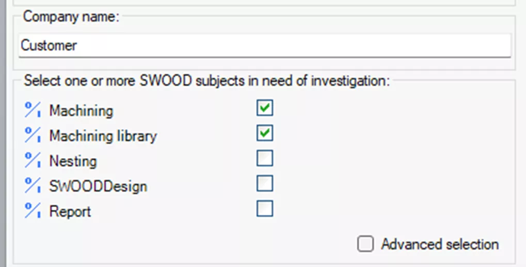Click the "Company name:" group caption
Image resolution: width=526 pixels, height=267 pixels.
coord(71,17)
